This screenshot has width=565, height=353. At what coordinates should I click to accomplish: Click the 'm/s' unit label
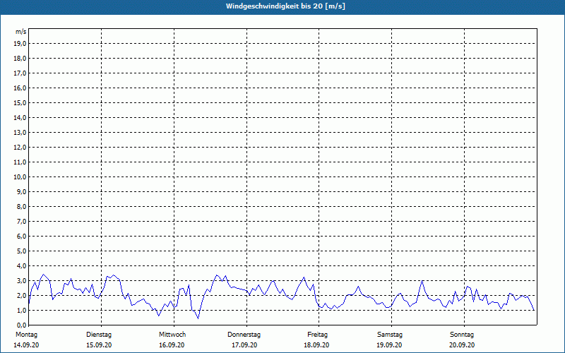(21, 32)
